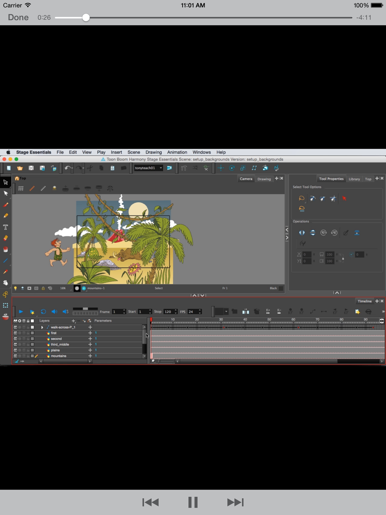Viewport: 386px width, 515px height.
Task: Select the Paint bucket tool
Action: (5, 249)
